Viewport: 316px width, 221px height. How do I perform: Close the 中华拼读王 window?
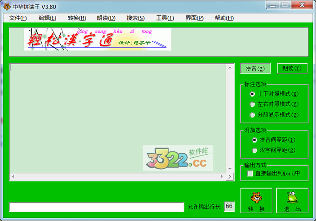tap(302, 5)
